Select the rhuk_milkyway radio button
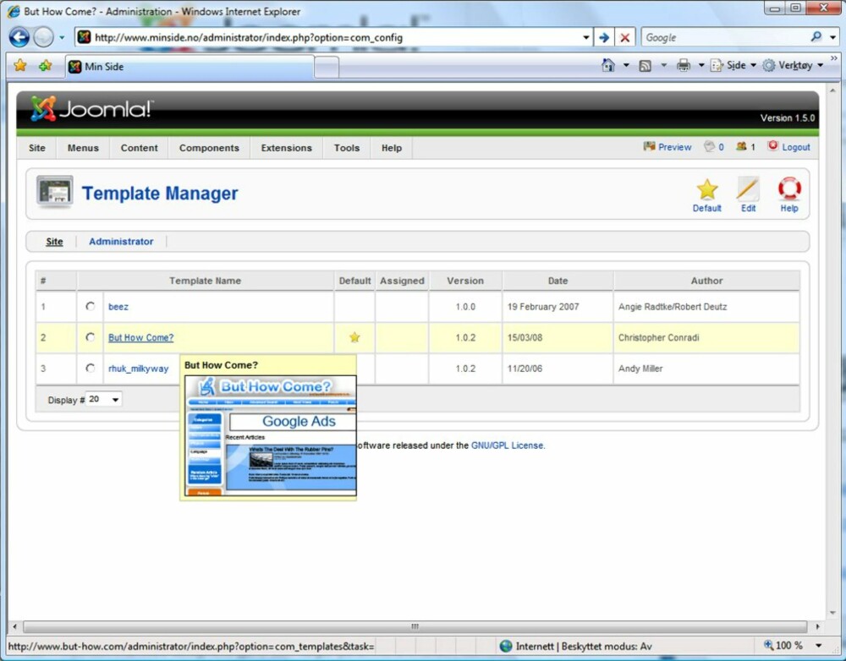Viewport: 846px width, 661px height. [91, 369]
